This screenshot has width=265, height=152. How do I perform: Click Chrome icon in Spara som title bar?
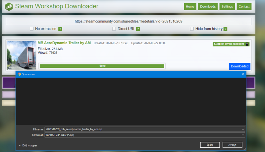[19, 74]
